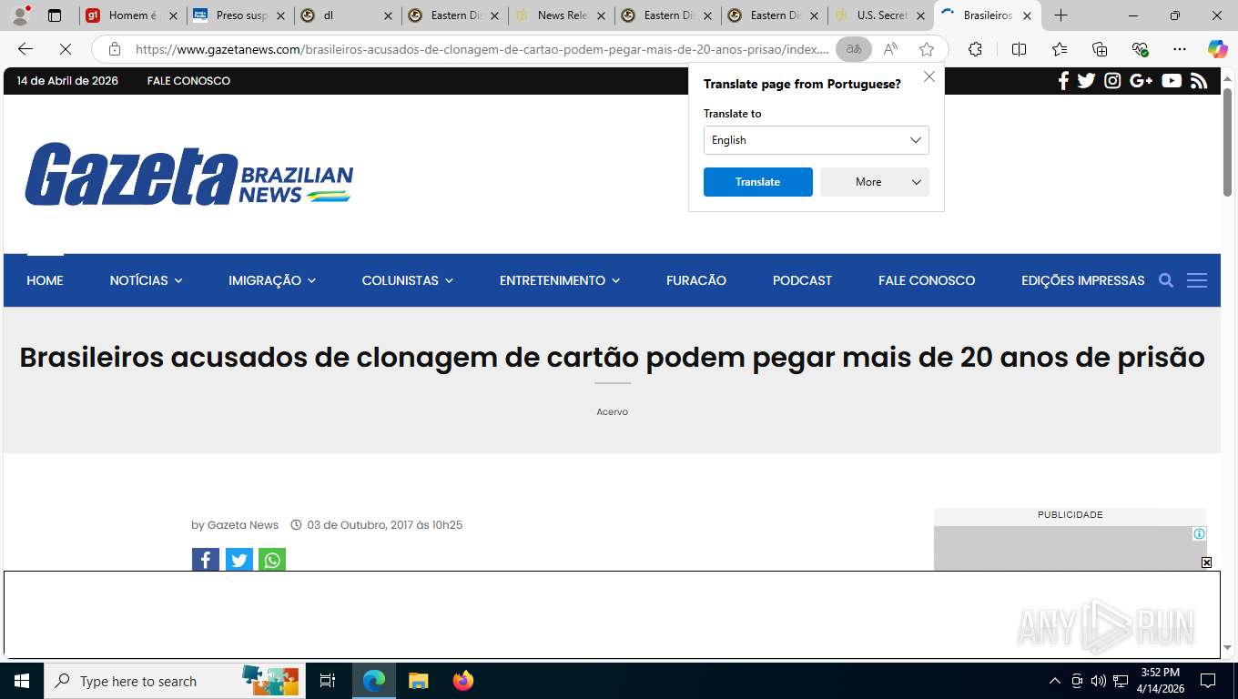Click the blue Translate button
Image resolution: width=1238 pixels, height=699 pixels.
(757, 182)
